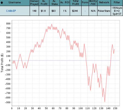
Task: Click the up arrow sort icon
Action: pyautogui.click(x=2, y=2)
